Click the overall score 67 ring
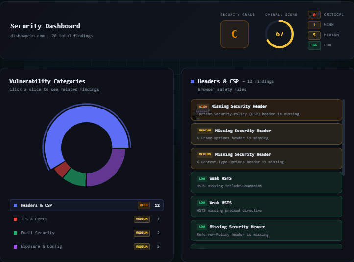This screenshot has height=262, width=354. [x=279, y=34]
